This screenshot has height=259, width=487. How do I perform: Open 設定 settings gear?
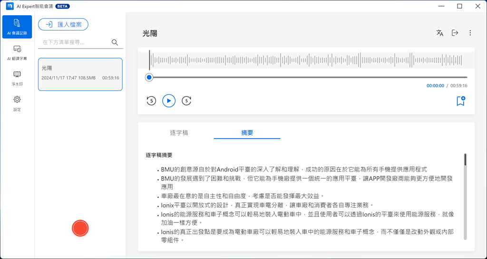17,103
